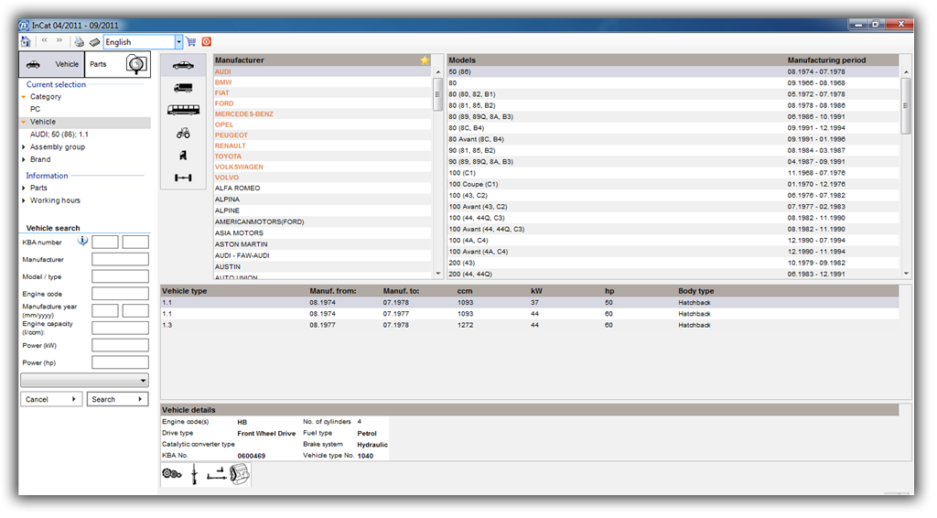Collapse the Category section

click(x=23, y=97)
